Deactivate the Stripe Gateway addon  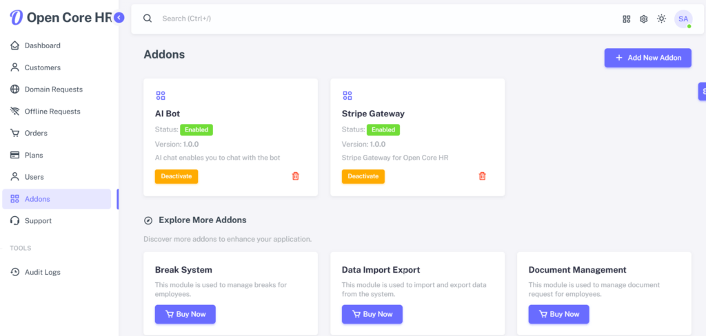pos(363,176)
